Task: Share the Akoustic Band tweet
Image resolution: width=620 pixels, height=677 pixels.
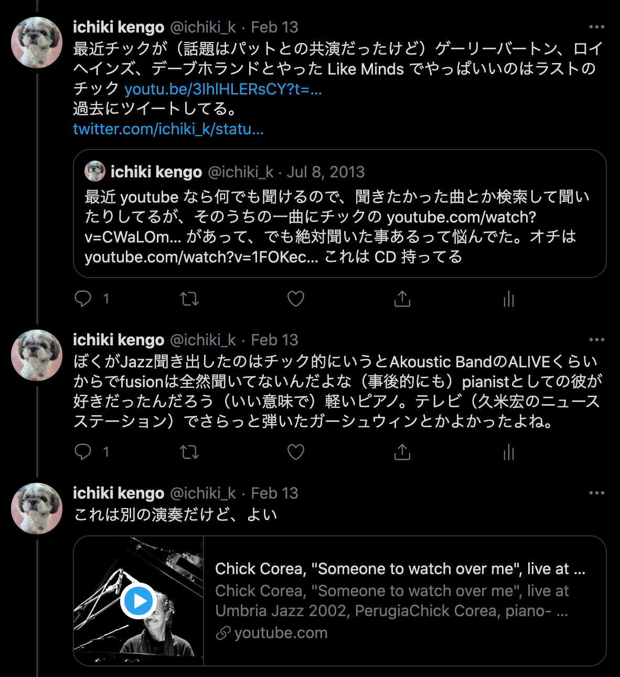Action: pyautogui.click(x=402, y=452)
